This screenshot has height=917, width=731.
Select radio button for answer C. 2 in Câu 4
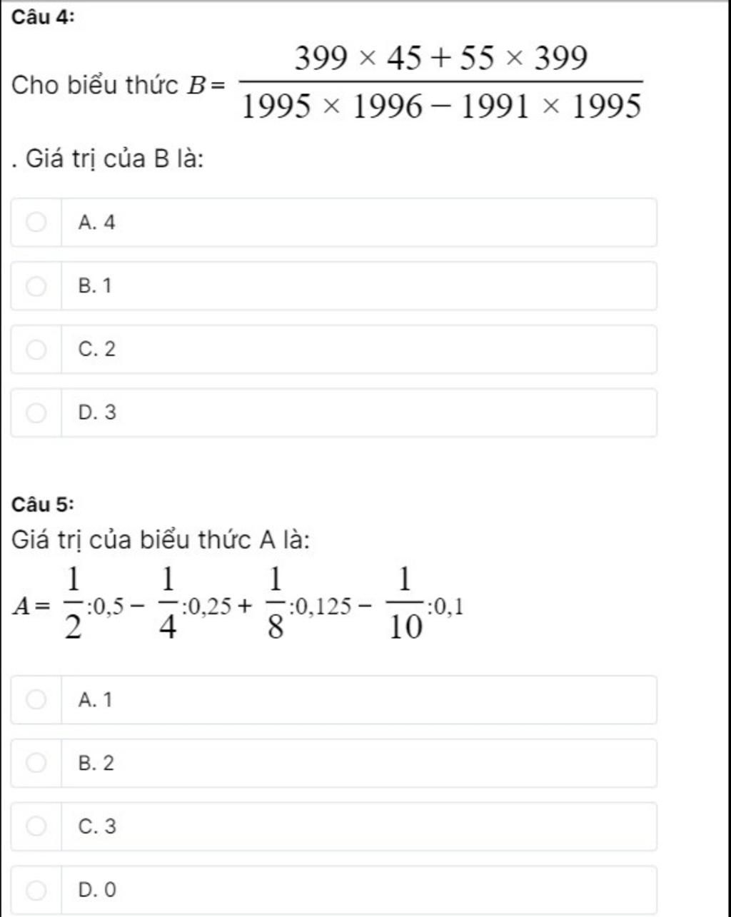click(36, 350)
